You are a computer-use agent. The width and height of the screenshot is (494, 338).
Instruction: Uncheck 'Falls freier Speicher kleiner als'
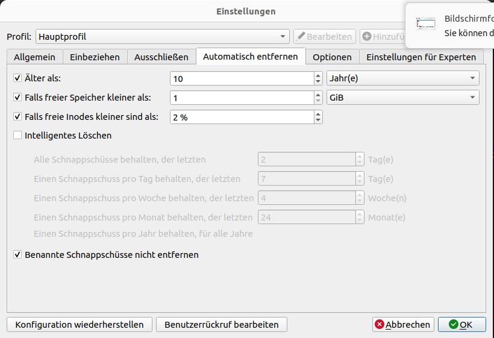(x=17, y=98)
